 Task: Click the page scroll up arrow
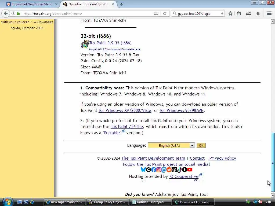click(273, 21)
